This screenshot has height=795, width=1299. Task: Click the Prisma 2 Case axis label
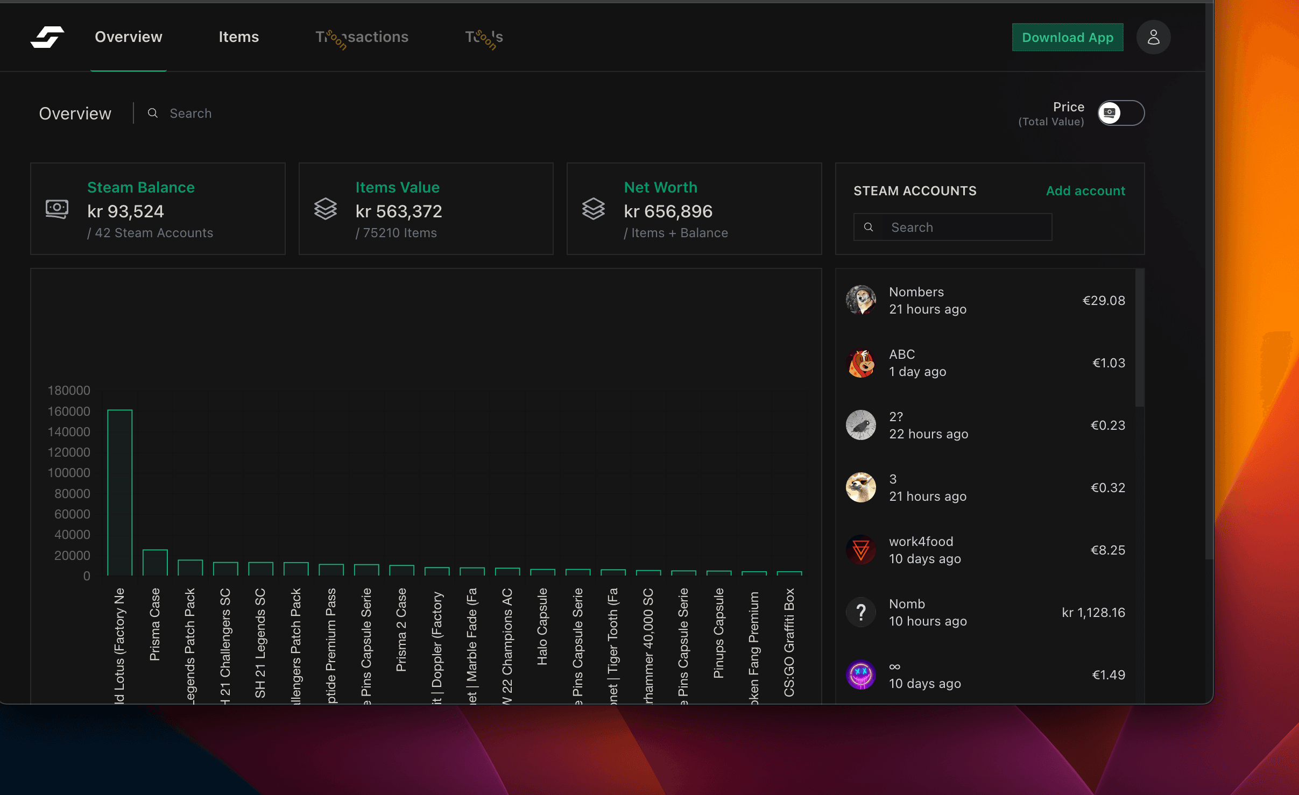[x=401, y=630]
